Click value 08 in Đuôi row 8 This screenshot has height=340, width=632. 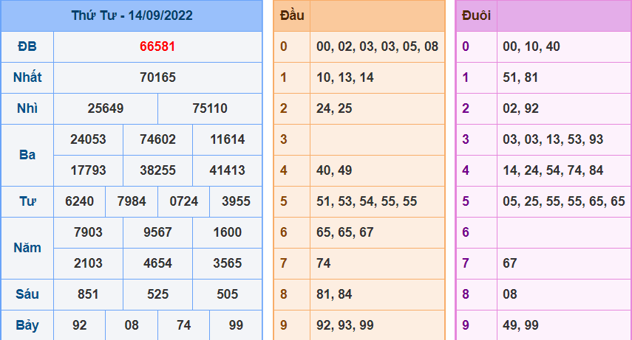tap(510, 294)
